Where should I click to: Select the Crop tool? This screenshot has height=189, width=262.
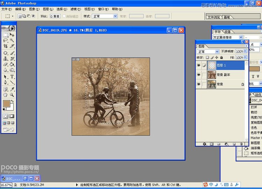[5, 46]
